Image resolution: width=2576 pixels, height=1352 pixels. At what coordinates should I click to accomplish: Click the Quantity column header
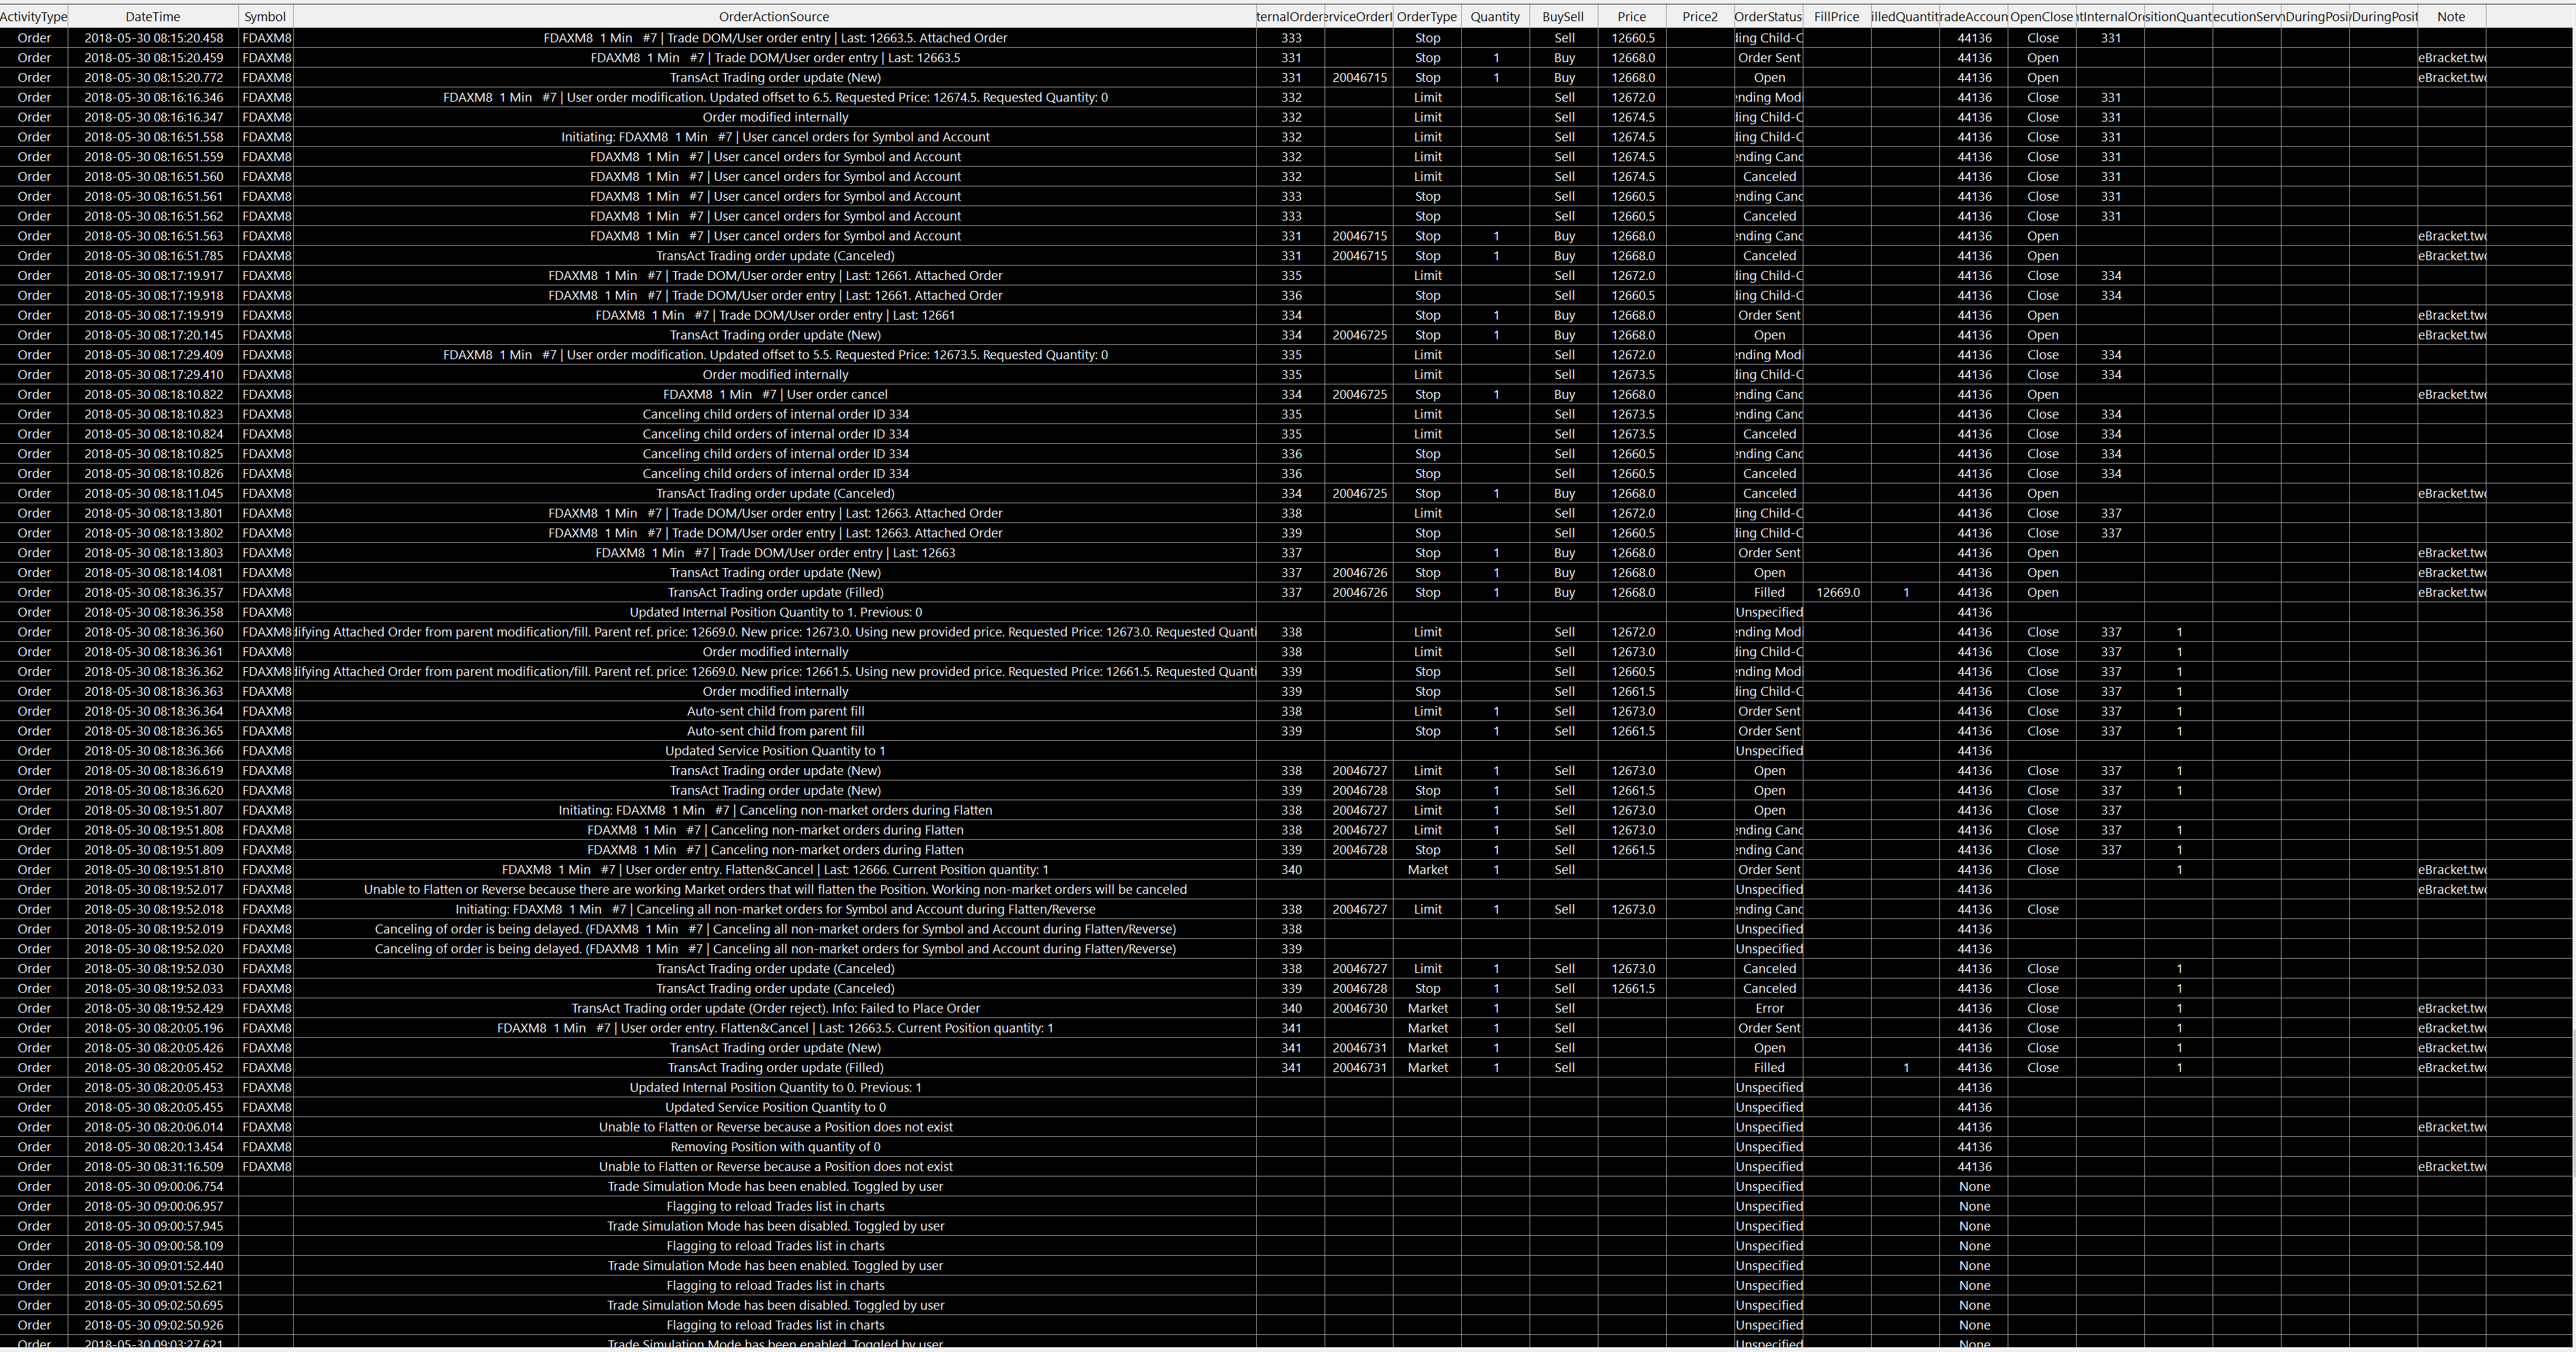1495,17
